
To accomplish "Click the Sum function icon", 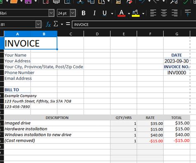I will pos(55,24).
